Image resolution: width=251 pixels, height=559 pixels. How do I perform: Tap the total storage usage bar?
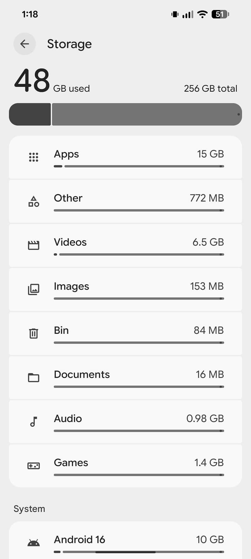click(125, 114)
